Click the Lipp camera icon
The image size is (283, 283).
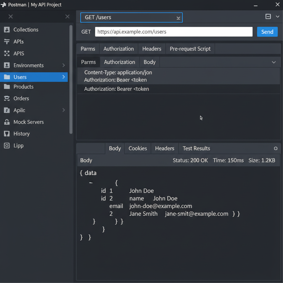pos(7,145)
